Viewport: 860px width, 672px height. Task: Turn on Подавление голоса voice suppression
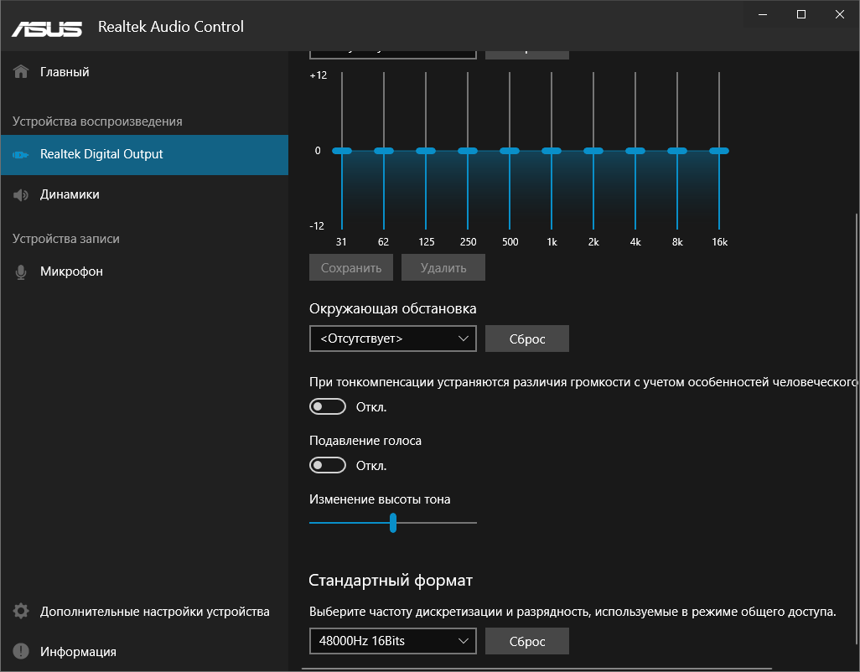328,464
